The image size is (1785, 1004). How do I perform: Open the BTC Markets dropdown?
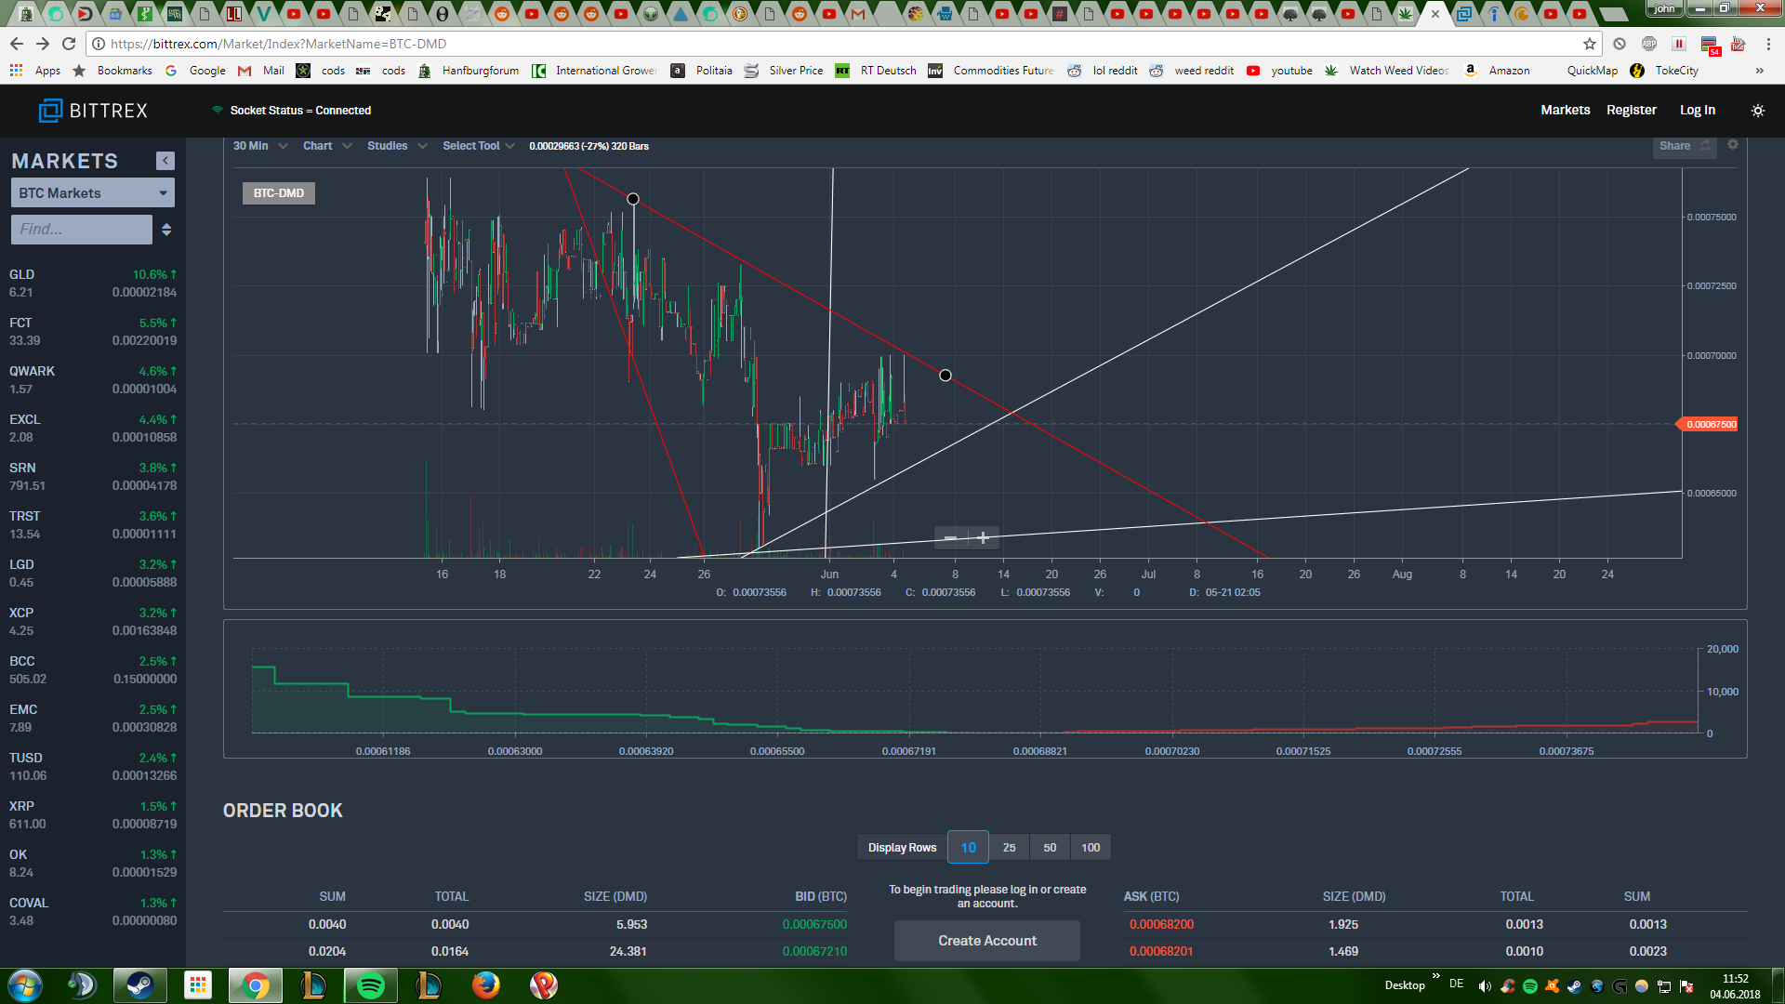(x=92, y=193)
